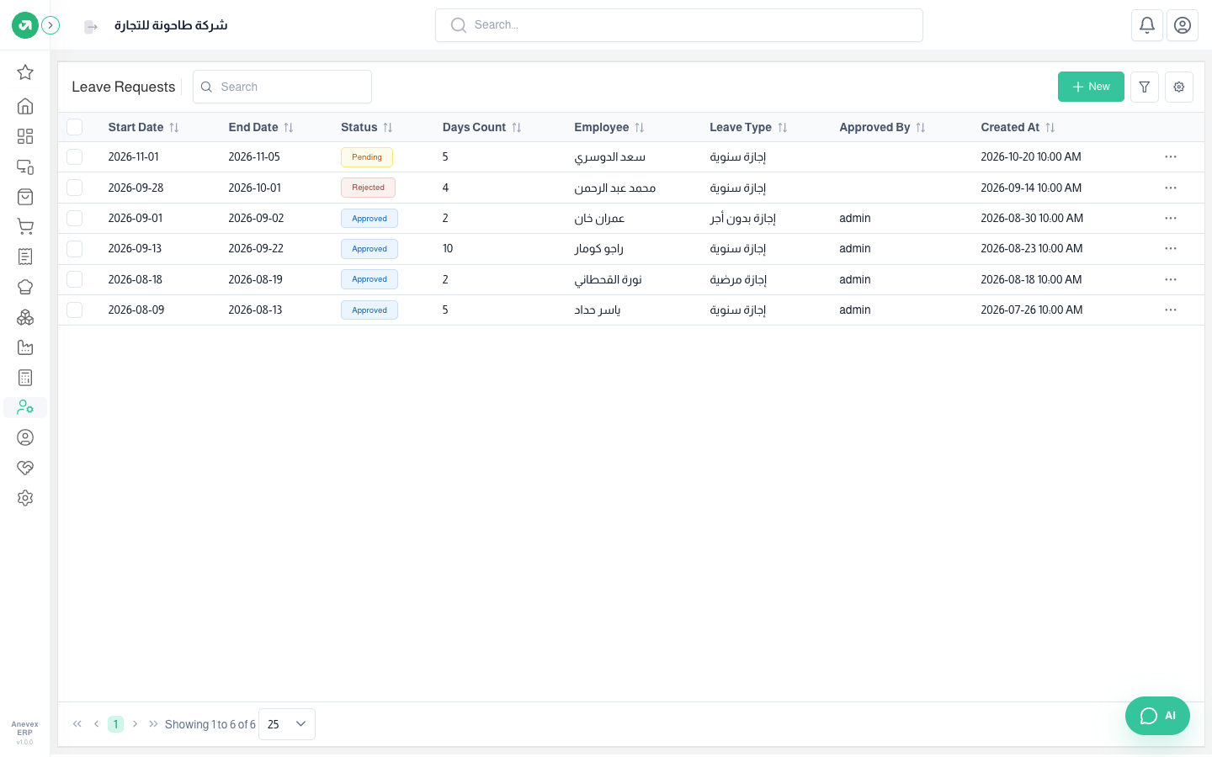Select all rows with header checkbox
The height and width of the screenshot is (757, 1212).
(75, 127)
